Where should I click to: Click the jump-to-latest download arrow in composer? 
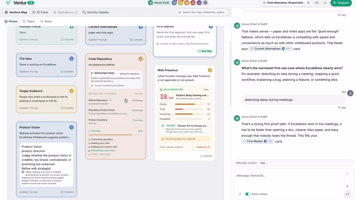[x=347, y=186]
